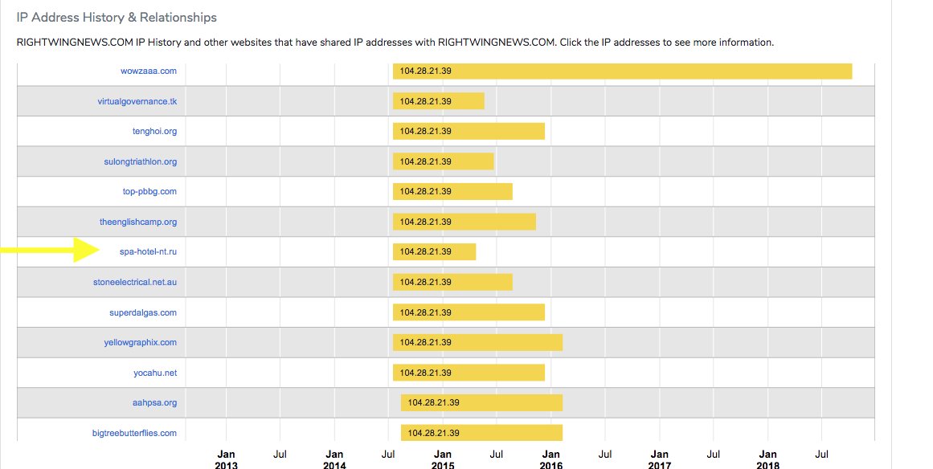This screenshot has height=469, width=933.
Task: Click the IP bar for bigtreebutterflies.com
Action: [x=482, y=433]
